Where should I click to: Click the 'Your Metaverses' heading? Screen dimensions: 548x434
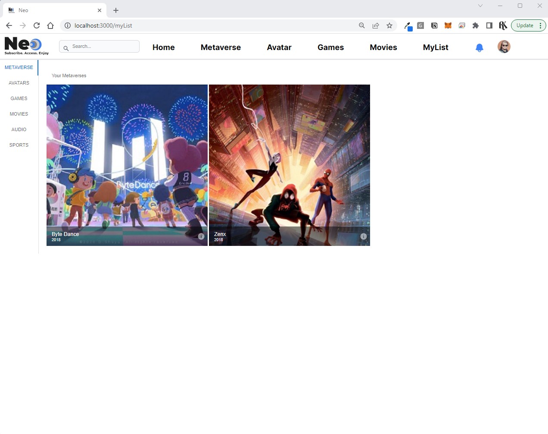pyautogui.click(x=69, y=75)
